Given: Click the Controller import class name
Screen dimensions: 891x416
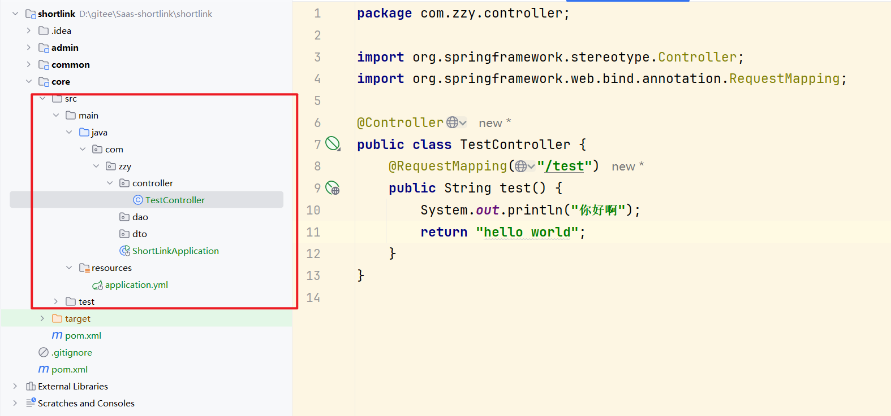Looking at the screenshot, I should tap(697, 57).
